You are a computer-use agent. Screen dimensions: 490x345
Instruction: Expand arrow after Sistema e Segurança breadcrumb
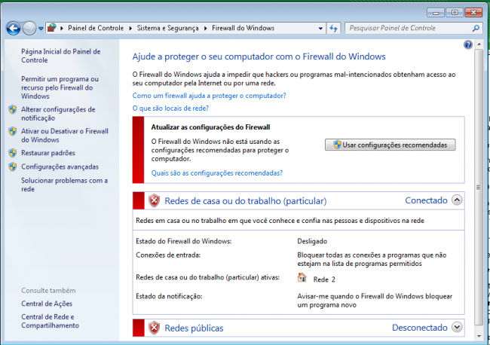pos(206,29)
